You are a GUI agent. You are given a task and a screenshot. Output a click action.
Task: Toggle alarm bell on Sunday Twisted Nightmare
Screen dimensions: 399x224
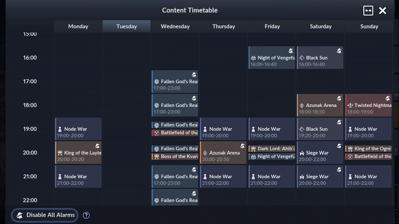(x=388, y=98)
